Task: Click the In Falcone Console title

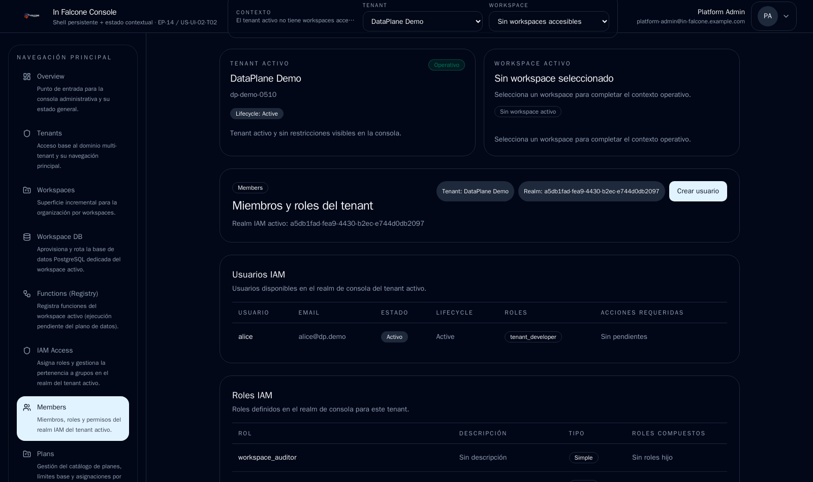Action: coord(85,12)
